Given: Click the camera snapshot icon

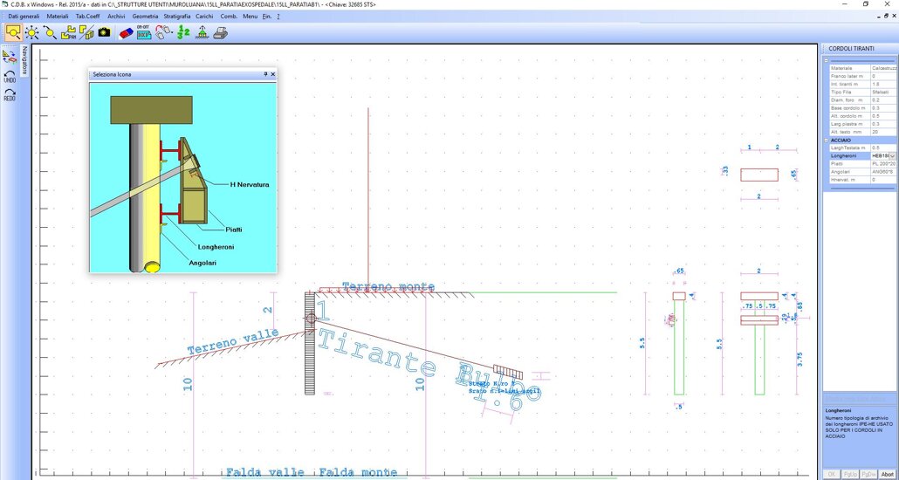Looking at the screenshot, I should 104,32.
